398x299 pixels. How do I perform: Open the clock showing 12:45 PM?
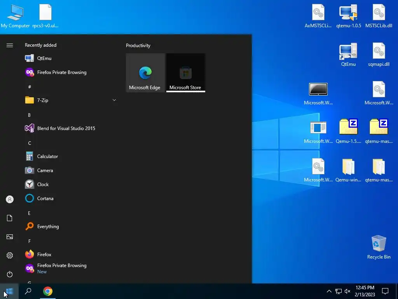[x=365, y=291]
